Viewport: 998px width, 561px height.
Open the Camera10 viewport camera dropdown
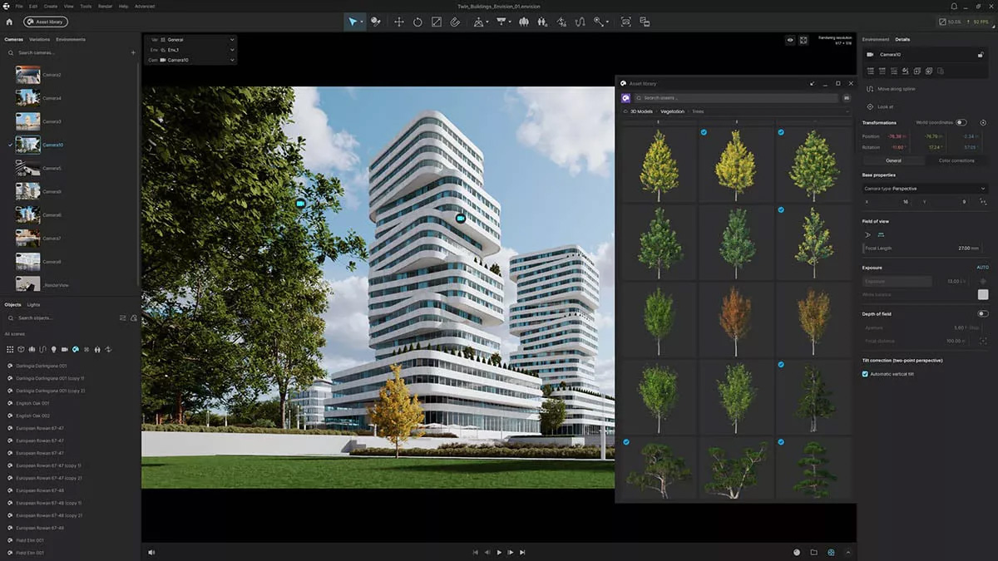point(190,60)
